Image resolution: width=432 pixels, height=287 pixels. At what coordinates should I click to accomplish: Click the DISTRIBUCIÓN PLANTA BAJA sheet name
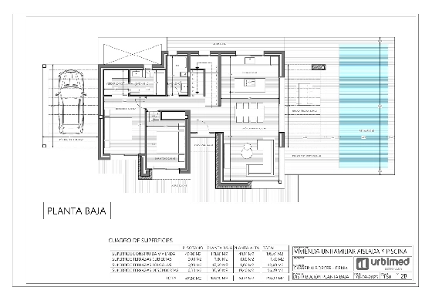tap(321, 276)
